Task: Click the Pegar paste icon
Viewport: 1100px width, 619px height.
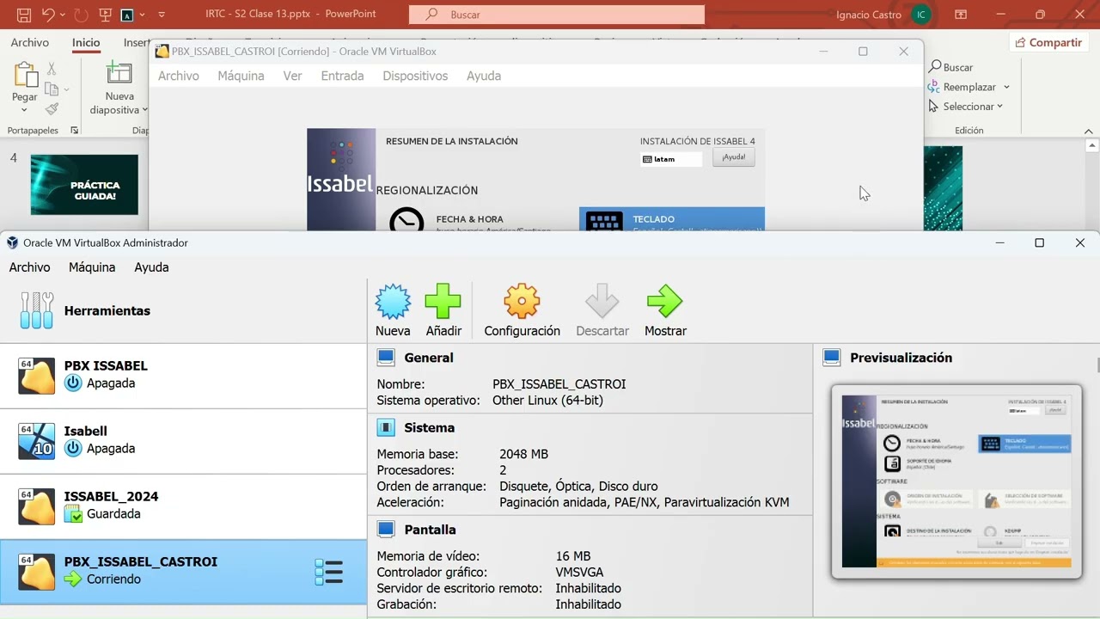Action: click(25, 76)
